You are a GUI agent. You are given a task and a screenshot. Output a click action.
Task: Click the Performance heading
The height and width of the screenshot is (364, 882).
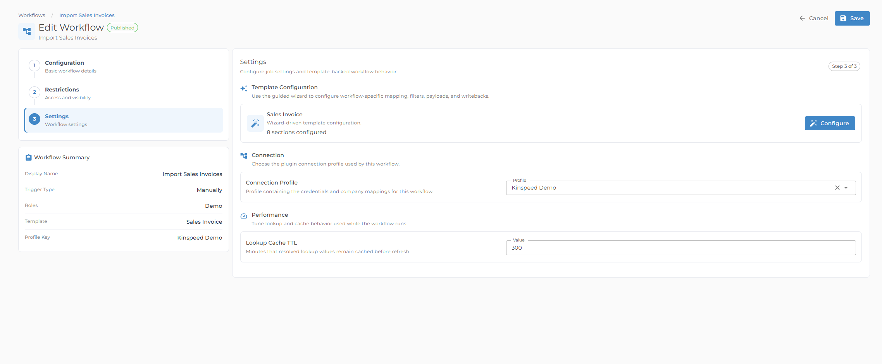tap(270, 215)
